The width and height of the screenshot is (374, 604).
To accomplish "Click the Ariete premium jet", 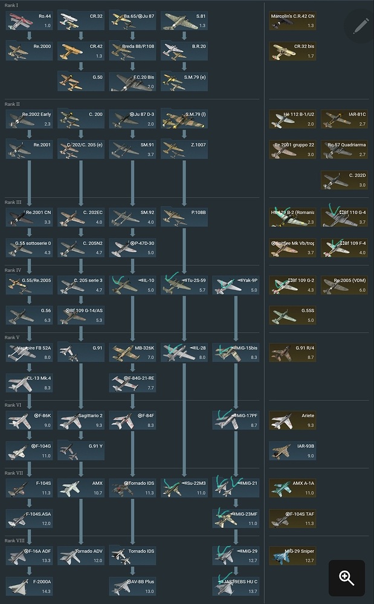I will click(x=292, y=420).
